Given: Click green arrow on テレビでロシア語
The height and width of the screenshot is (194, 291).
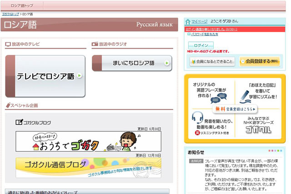Looking at the screenshot, I should pyautogui.click(x=80, y=76).
